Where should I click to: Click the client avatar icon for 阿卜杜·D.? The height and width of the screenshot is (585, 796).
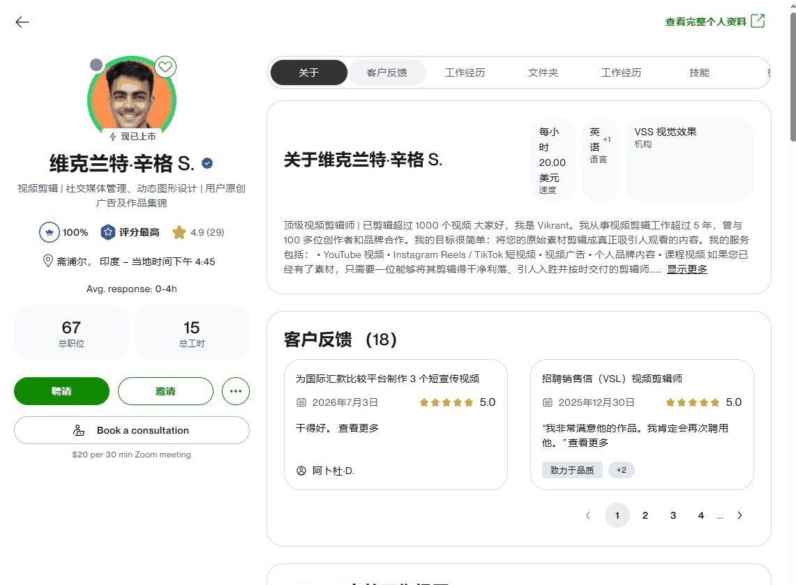tap(301, 471)
